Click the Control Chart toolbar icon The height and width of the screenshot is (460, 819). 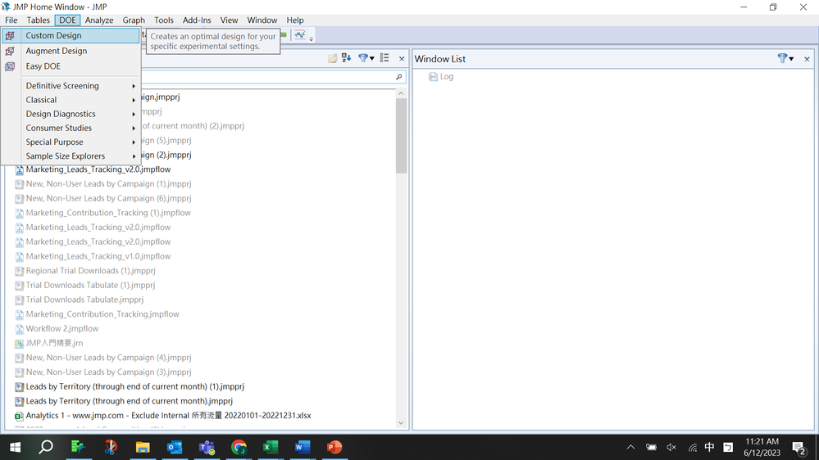(x=300, y=35)
